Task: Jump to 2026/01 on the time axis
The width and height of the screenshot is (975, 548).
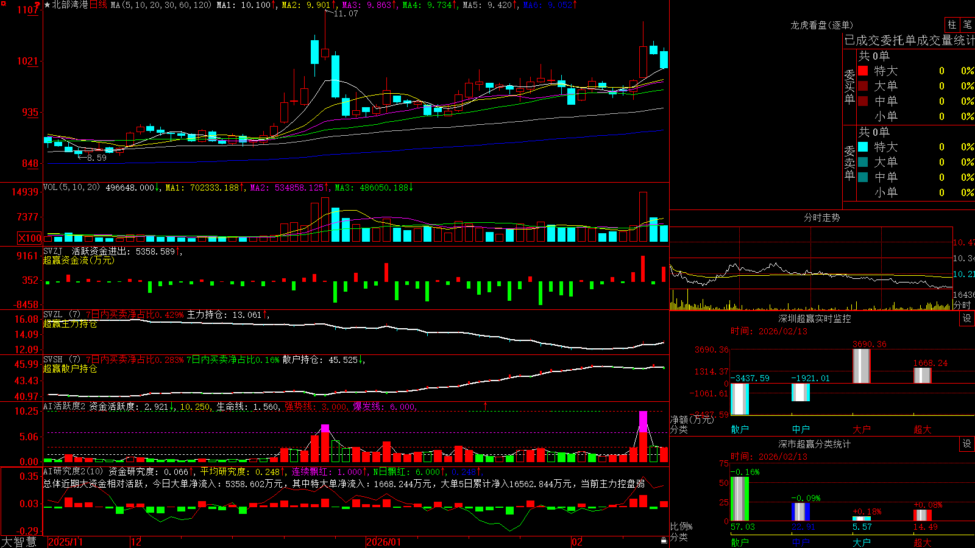Action: point(383,542)
